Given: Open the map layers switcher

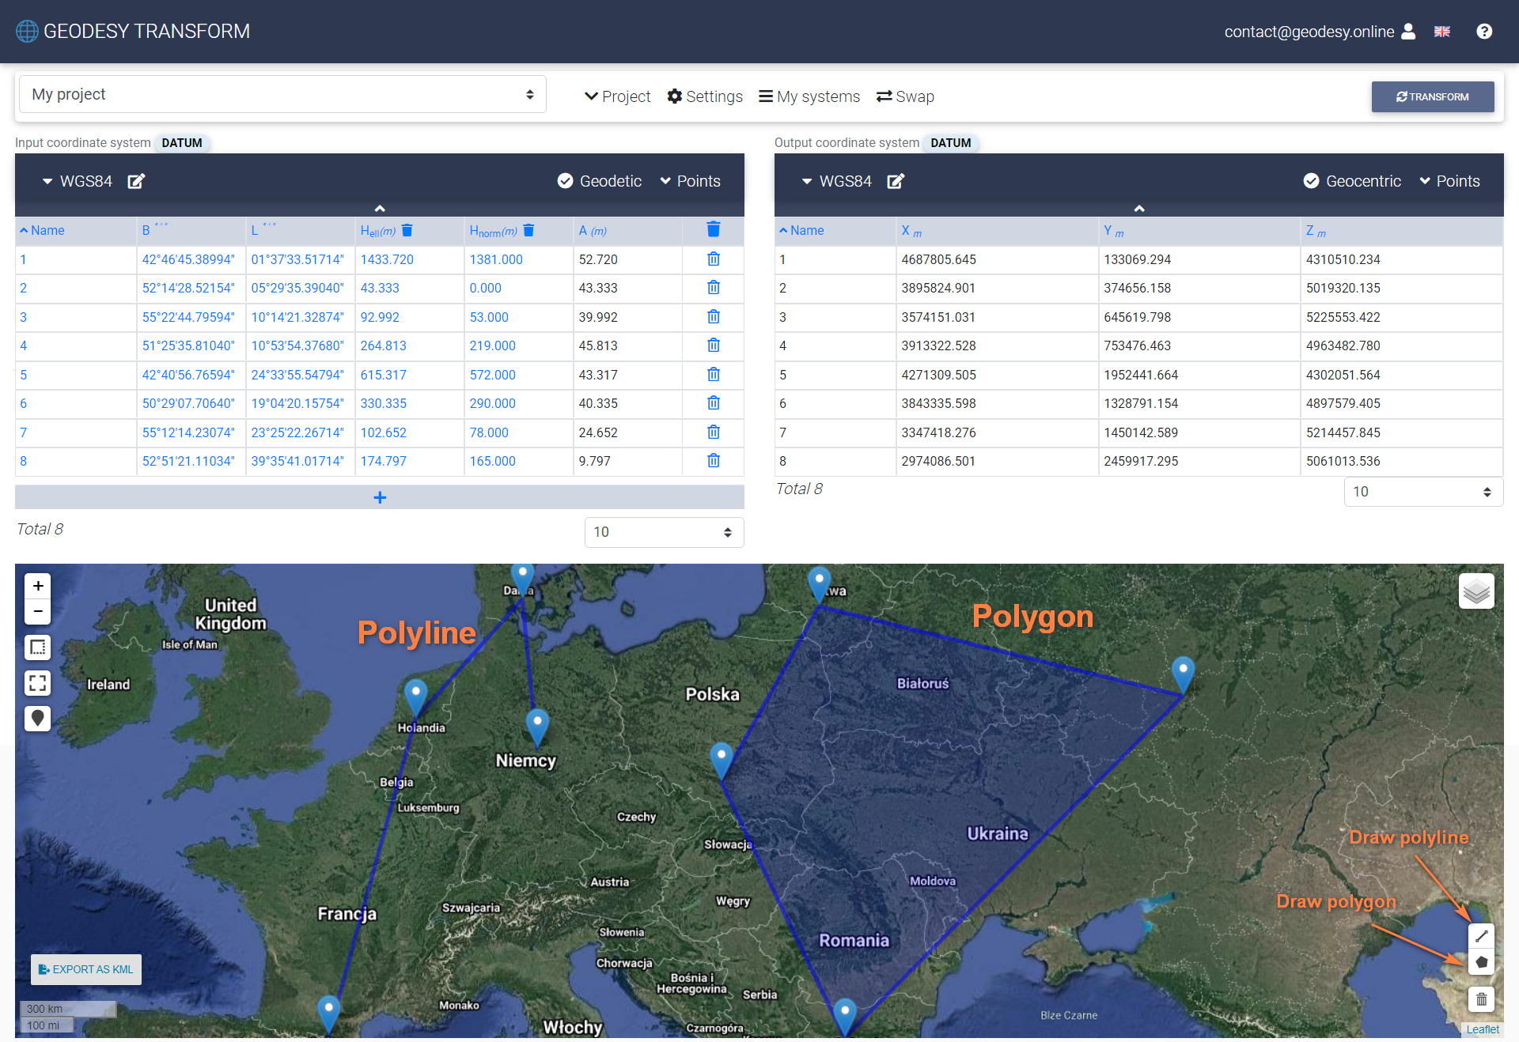Looking at the screenshot, I should tap(1476, 591).
